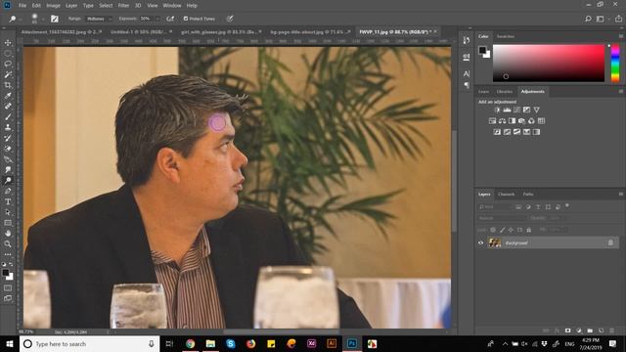Select the History Brush tool
This screenshot has height=352, width=626.
(x=8, y=138)
